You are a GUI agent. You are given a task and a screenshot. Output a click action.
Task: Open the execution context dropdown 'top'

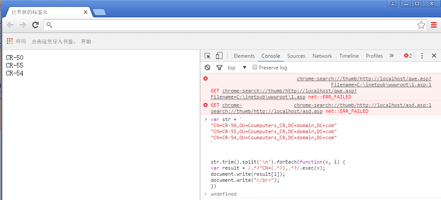coord(237,67)
